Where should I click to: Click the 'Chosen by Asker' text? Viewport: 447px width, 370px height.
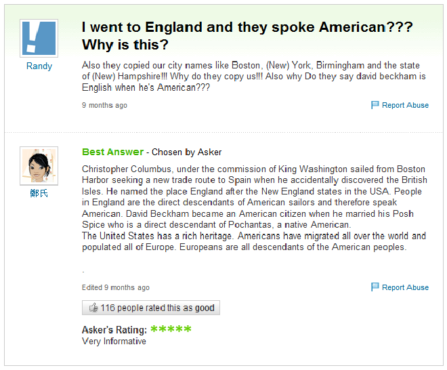coord(187,152)
